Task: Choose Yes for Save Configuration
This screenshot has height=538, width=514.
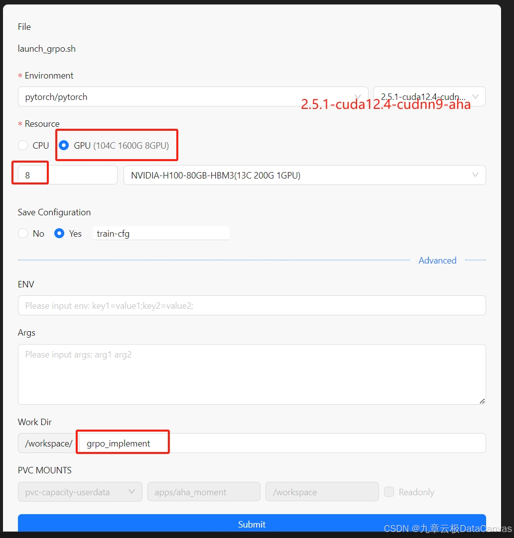Action: click(x=59, y=233)
